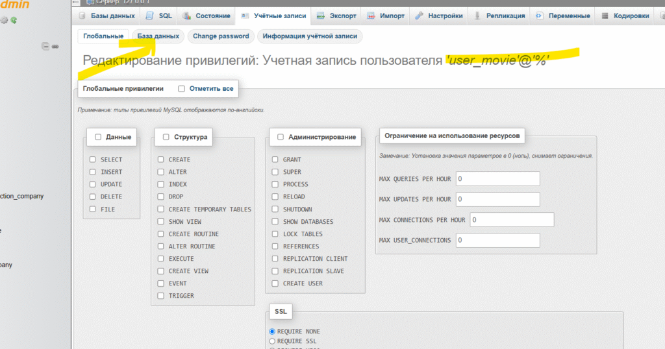This screenshot has width=665, height=349.
Task: Open the Базы данных tab
Action: click(107, 16)
